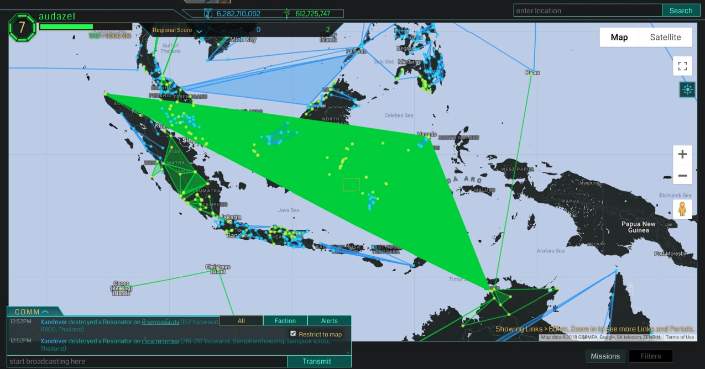Click the Transmit button
The height and width of the screenshot is (369, 705).
click(x=317, y=361)
